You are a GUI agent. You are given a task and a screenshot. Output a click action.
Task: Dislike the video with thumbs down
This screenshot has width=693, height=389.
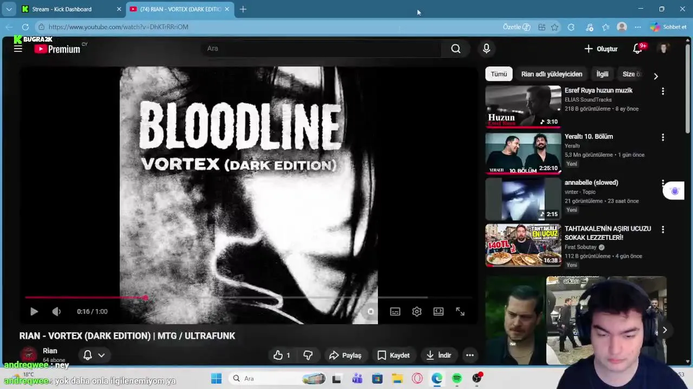pos(308,355)
